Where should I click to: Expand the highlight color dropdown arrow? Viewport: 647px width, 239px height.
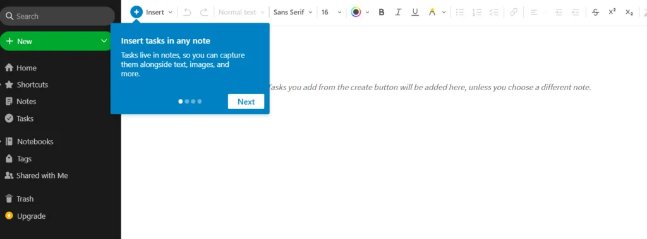(x=444, y=13)
